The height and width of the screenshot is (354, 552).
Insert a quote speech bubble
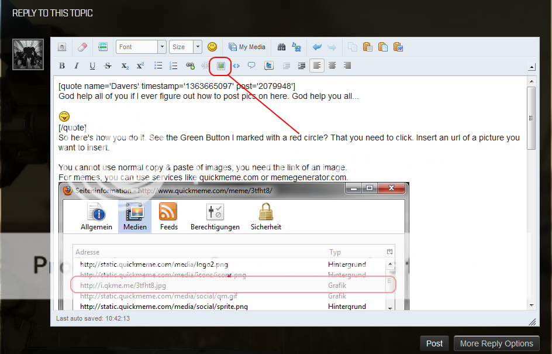pos(251,66)
